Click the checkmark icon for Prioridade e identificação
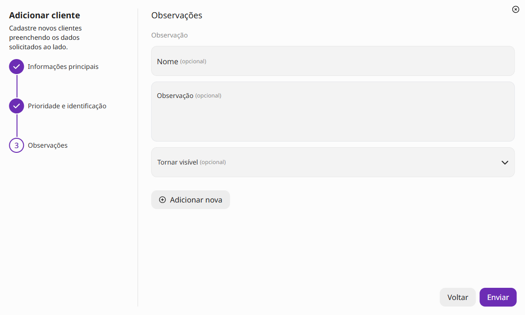The image size is (525, 315). coord(16,106)
